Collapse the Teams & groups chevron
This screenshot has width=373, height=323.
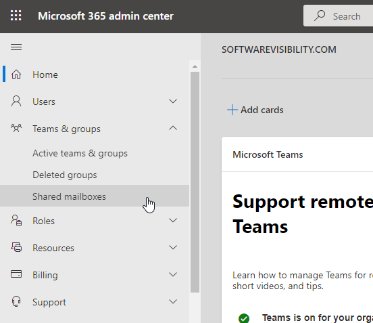click(173, 128)
